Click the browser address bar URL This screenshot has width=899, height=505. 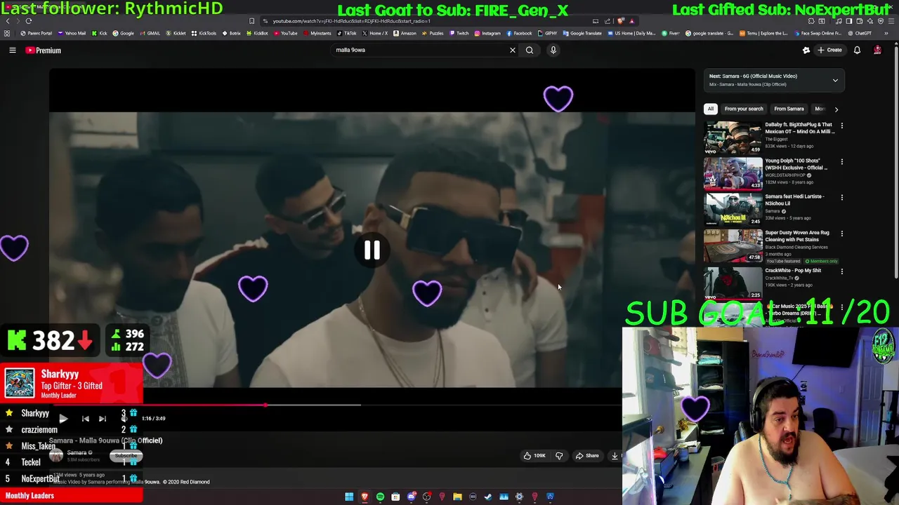click(351, 21)
